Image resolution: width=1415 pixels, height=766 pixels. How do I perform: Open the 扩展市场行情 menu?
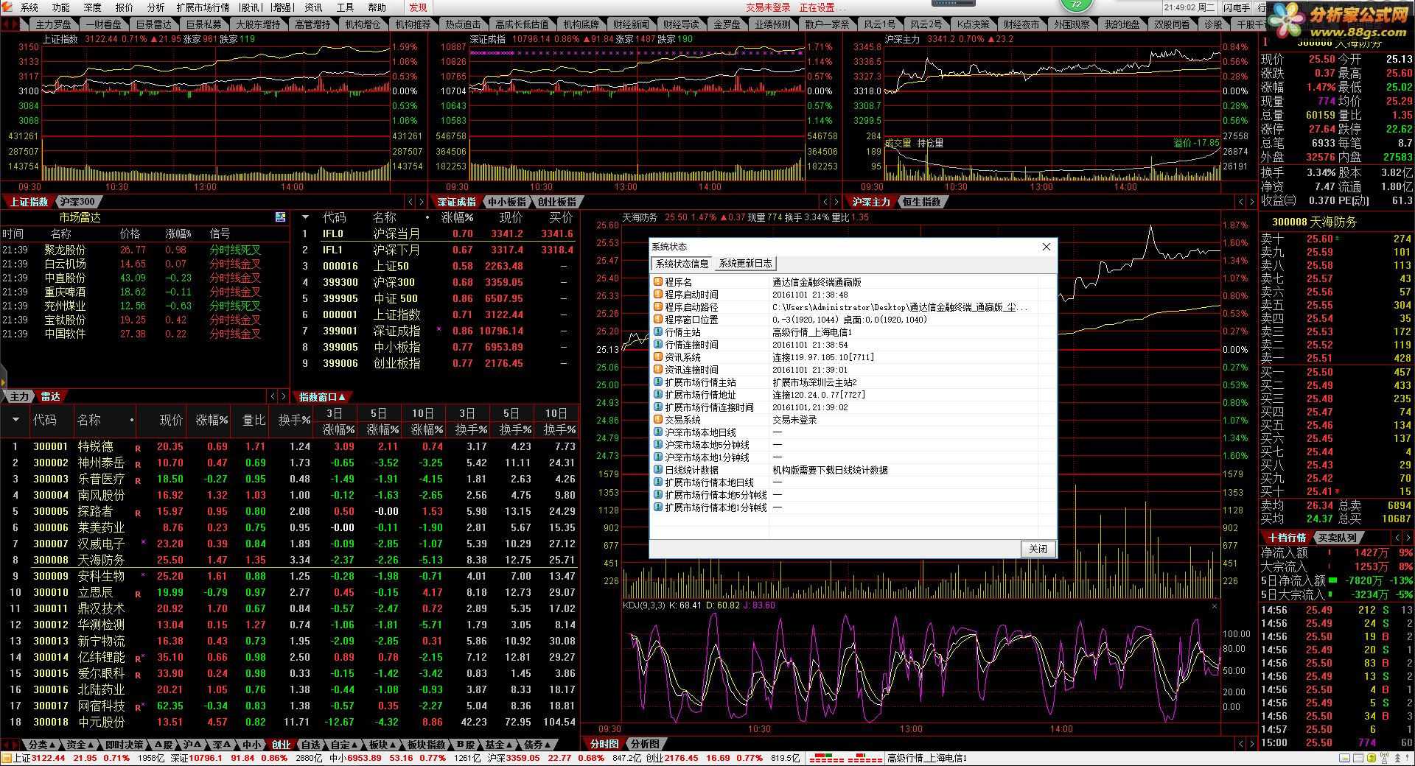203,7
